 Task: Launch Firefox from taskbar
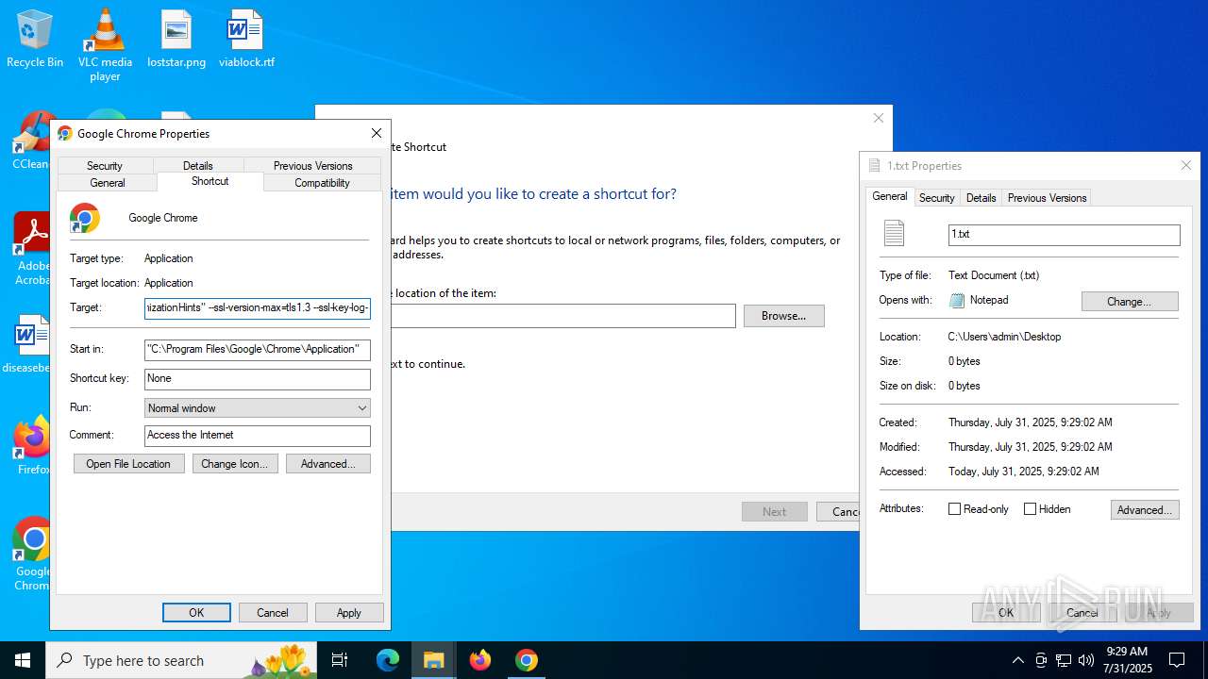(480, 660)
